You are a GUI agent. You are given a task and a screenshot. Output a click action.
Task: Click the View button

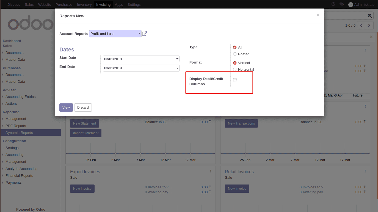pos(66,108)
